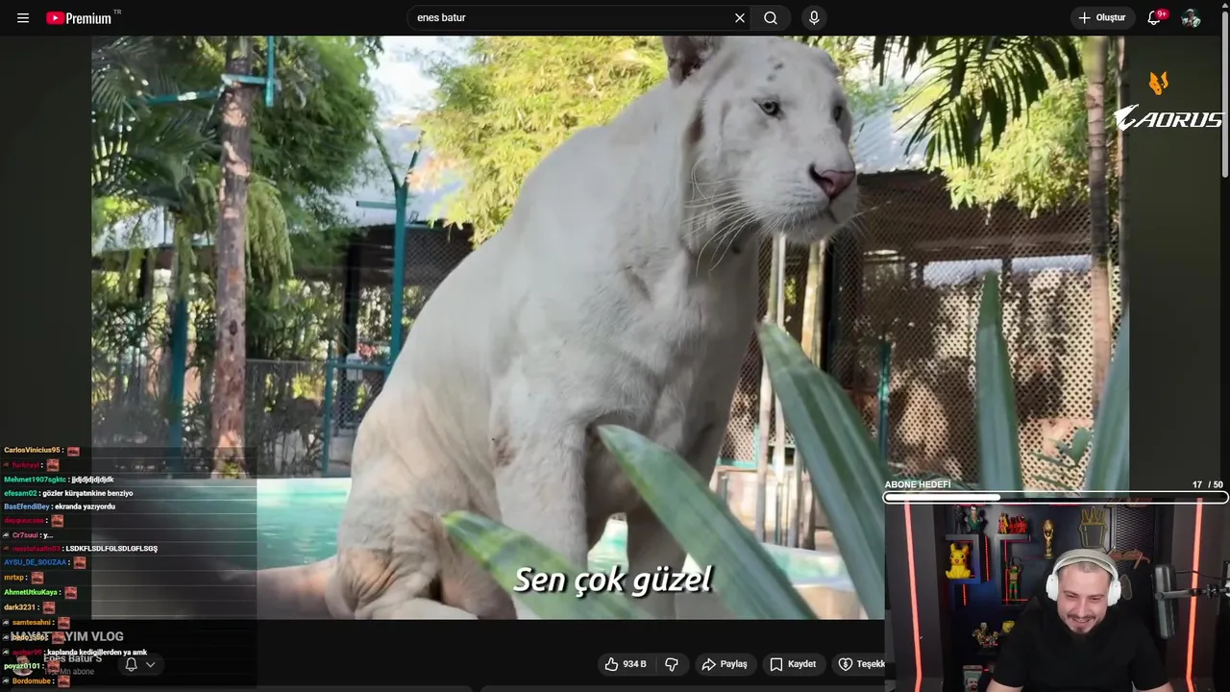The height and width of the screenshot is (692, 1230).
Task: Click chat user AYSU_DE_SOUZAA
Action: pyautogui.click(x=35, y=562)
